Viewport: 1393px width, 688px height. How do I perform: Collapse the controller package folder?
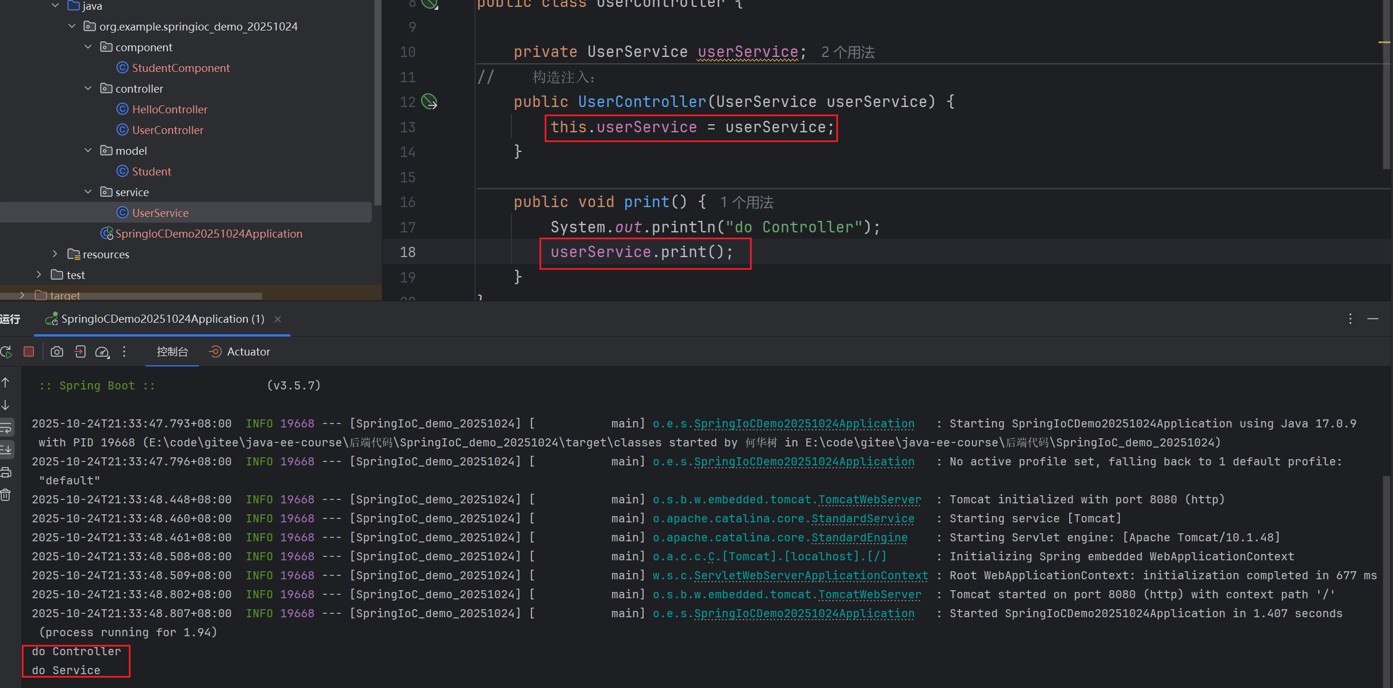(x=88, y=89)
